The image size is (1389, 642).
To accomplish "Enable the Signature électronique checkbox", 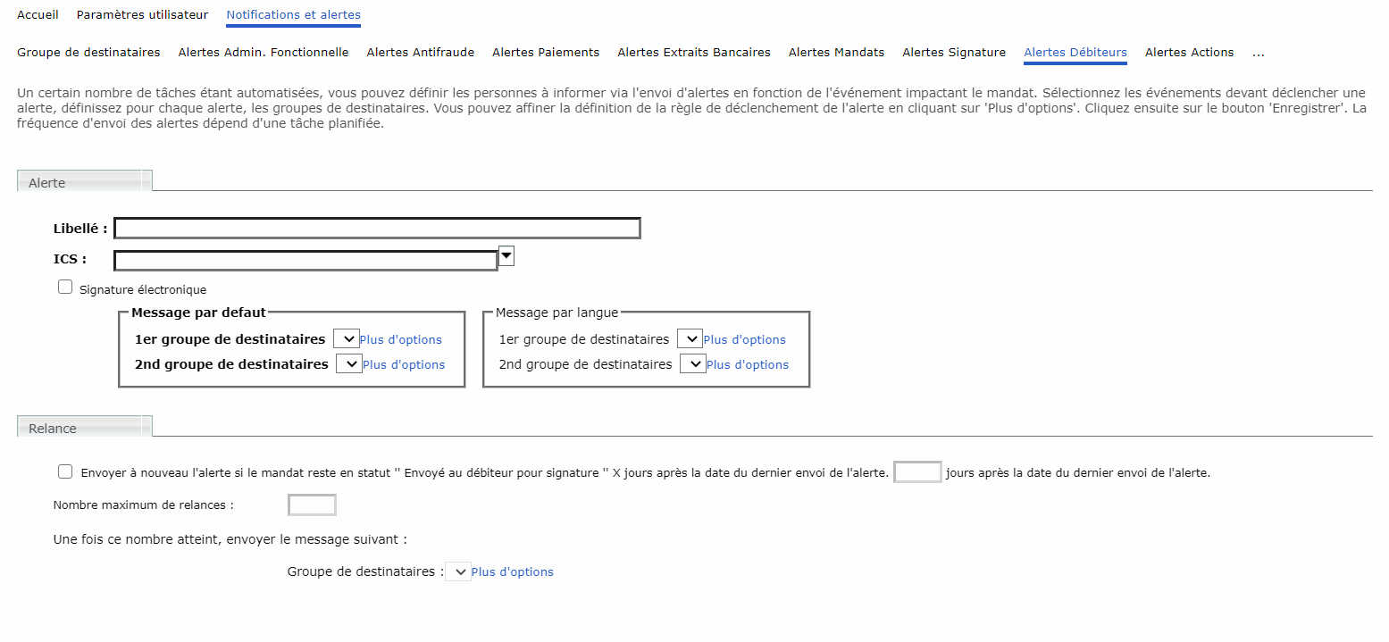I will tap(65, 288).
